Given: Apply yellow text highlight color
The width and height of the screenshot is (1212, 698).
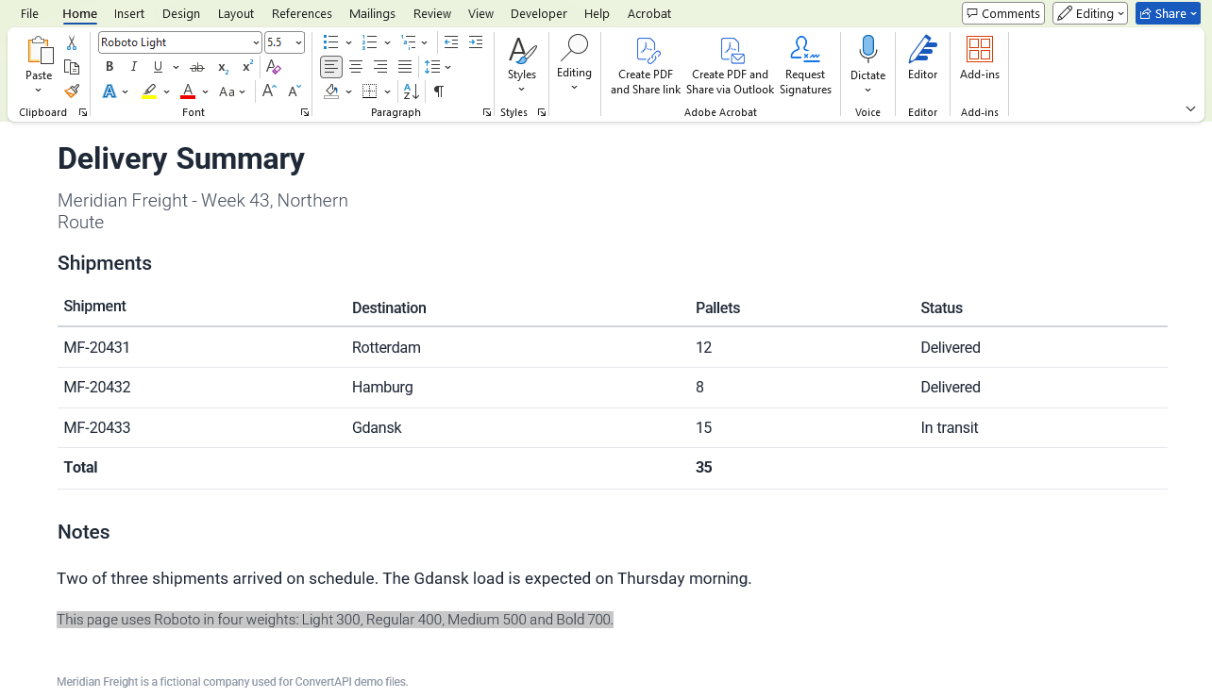Looking at the screenshot, I should [149, 91].
